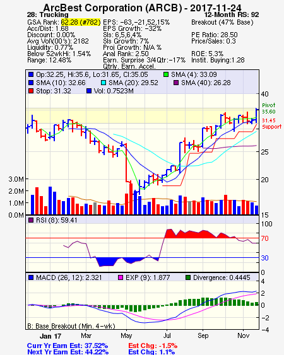The width and height of the screenshot is (284, 355).
Task: Click the purple SMA (40) legend swatch
Action: (176, 83)
